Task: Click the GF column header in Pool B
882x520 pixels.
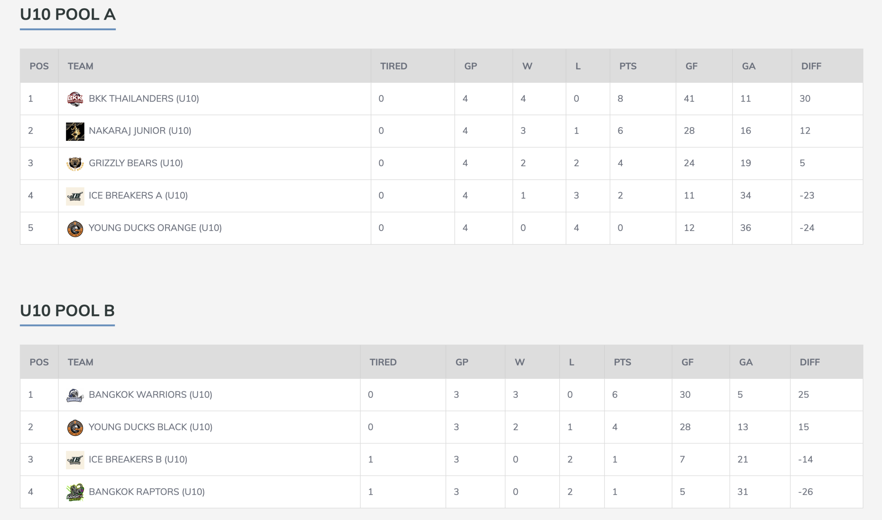Action: [687, 362]
